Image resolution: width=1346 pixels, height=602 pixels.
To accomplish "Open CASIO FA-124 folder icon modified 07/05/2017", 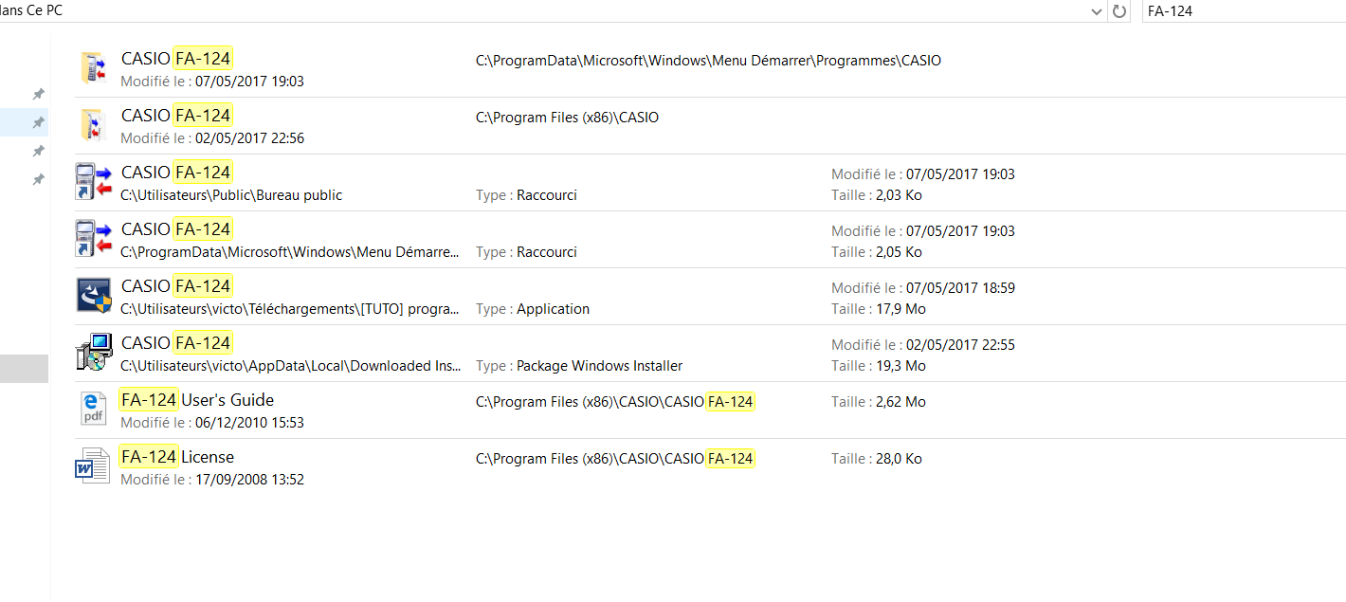I will (x=93, y=69).
